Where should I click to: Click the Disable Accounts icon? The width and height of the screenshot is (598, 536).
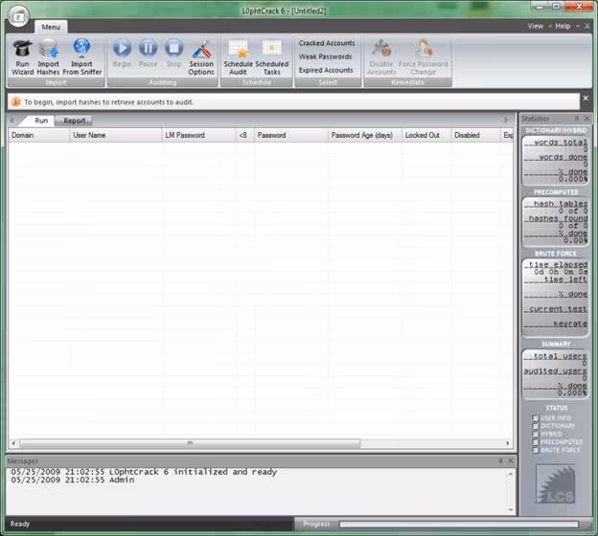(x=381, y=57)
